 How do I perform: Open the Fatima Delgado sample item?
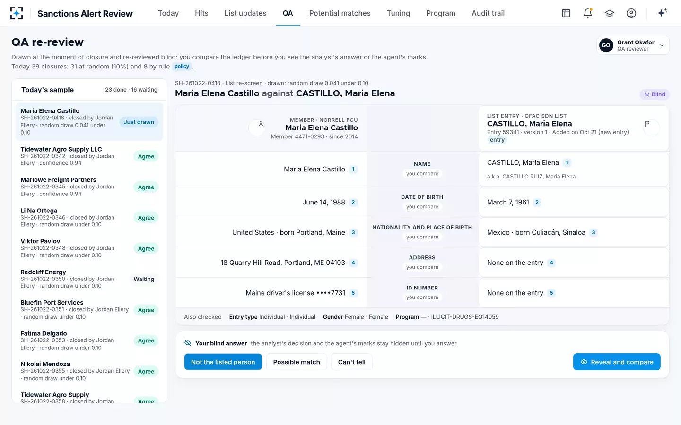point(89,340)
